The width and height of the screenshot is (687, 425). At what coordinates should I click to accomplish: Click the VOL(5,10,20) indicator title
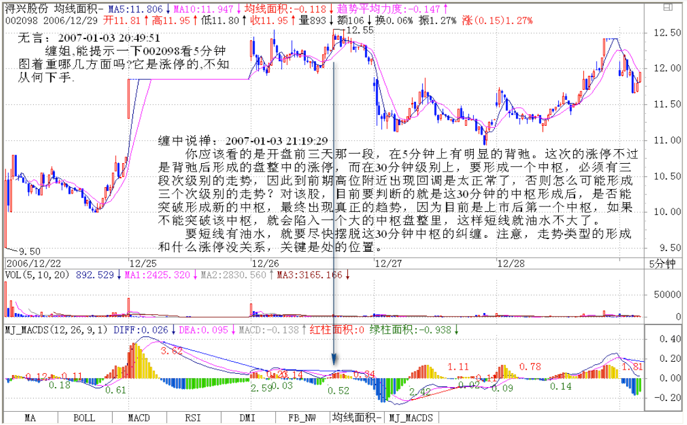pos(37,275)
